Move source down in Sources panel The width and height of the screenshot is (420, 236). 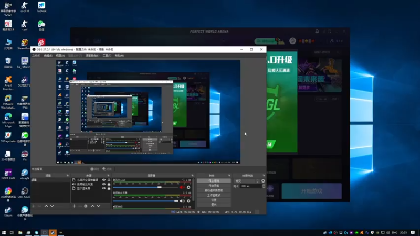[x=98, y=206]
